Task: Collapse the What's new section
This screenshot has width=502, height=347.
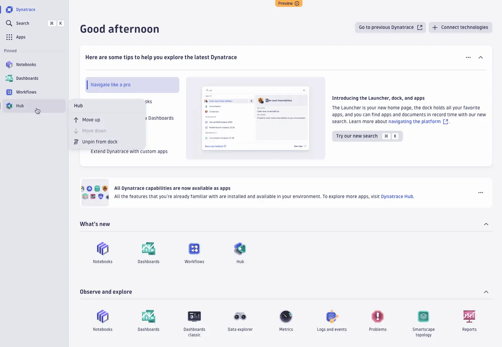Action: (486, 224)
